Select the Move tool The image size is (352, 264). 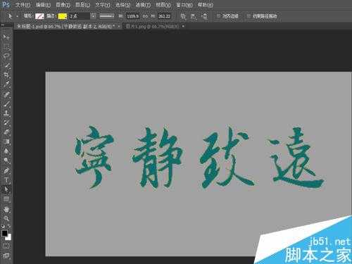(x=6, y=37)
